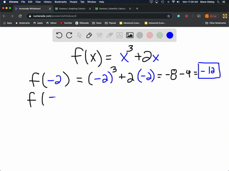The width and height of the screenshot is (229, 171).
Task: Open the Apple menu
Action: (x=4, y=2)
